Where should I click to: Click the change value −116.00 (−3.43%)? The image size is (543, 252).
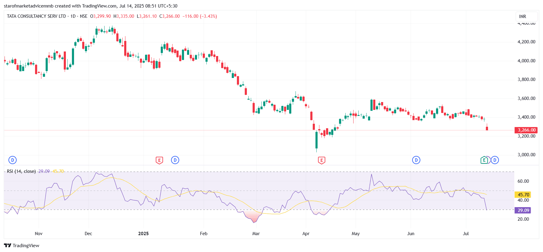[x=200, y=16]
